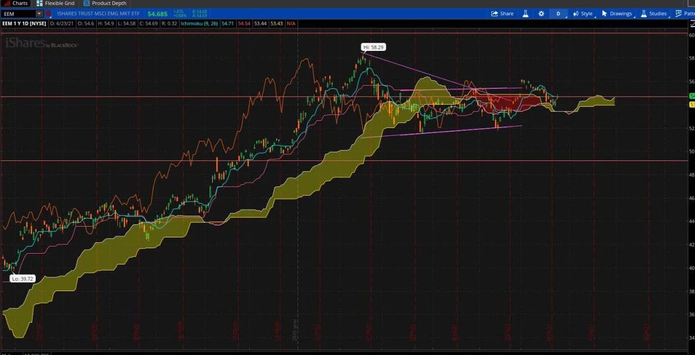The height and width of the screenshot is (355, 695).
Task: Click the 53.44 Ichimoku value
Action: pos(260,24)
